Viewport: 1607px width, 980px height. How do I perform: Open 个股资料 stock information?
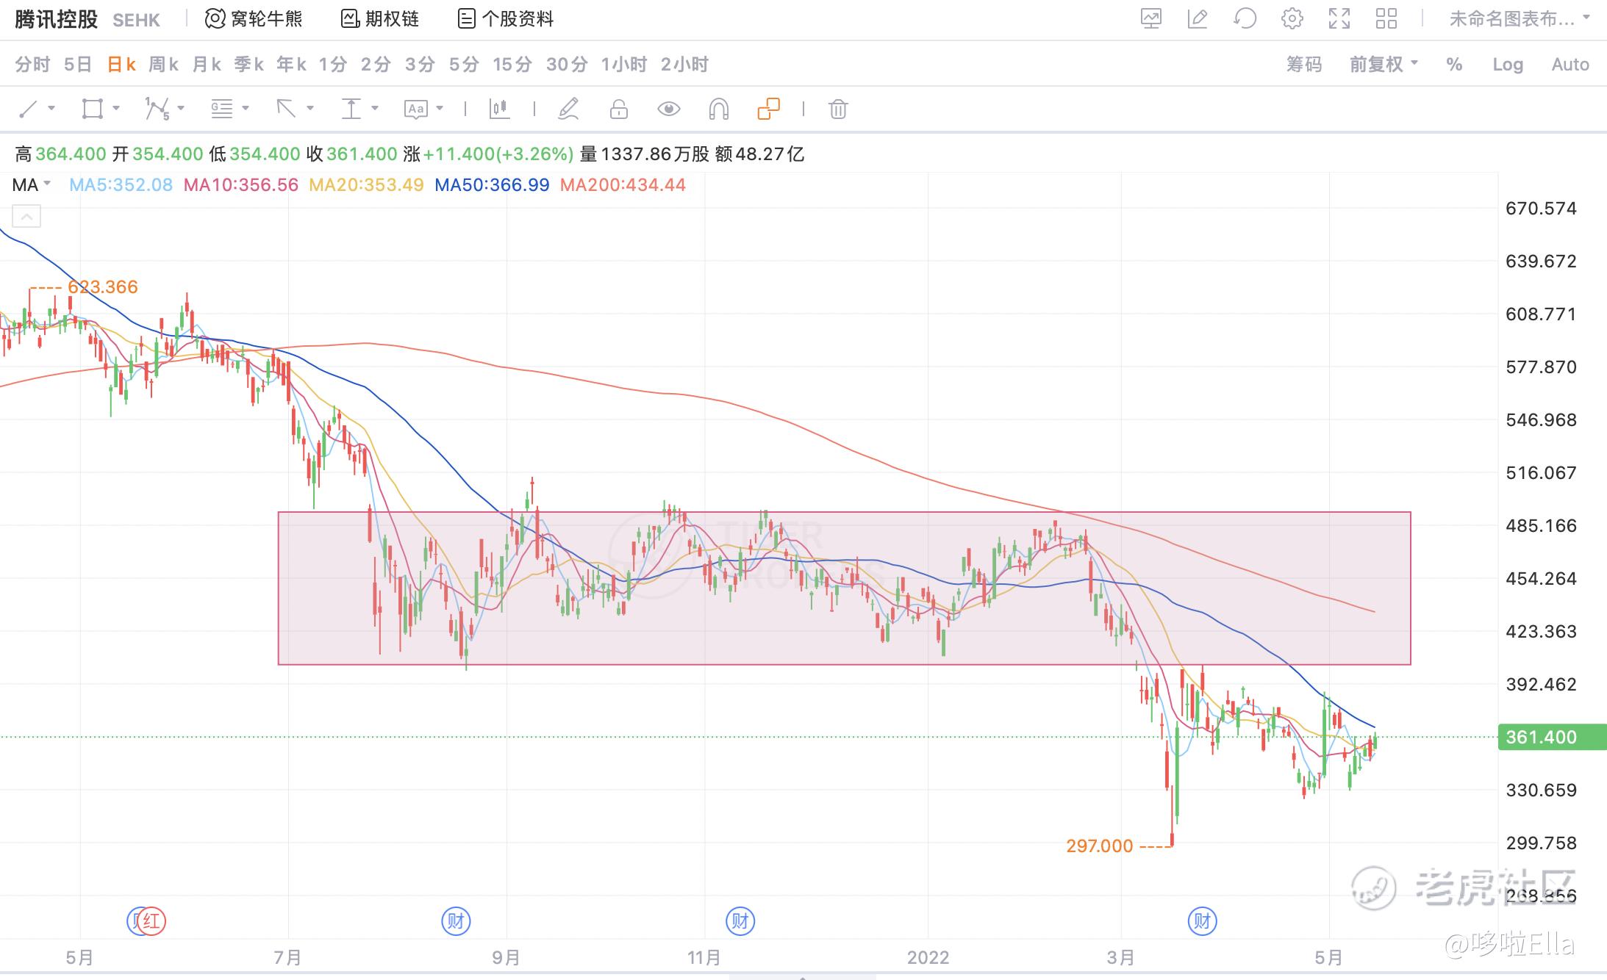tap(506, 18)
